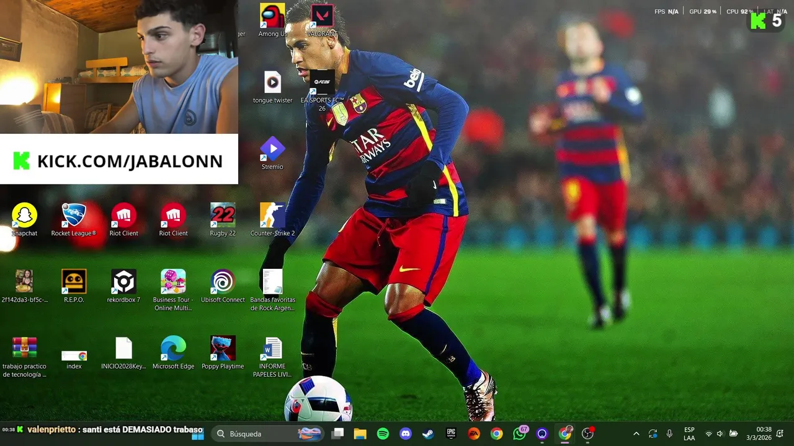Open WhatsApp with the 67 notification badge
This screenshot has height=446, width=794.
(520, 434)
